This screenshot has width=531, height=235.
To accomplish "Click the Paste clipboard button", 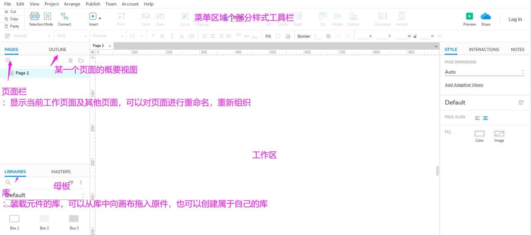I will point(12,26).
